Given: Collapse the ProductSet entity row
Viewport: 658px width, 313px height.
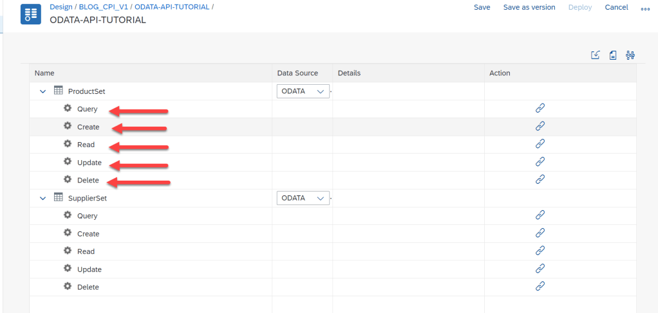Looking at the screenshot, I should click(42, 91).
